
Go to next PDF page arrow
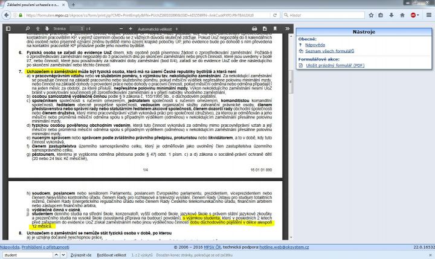[x=47, y=28]
